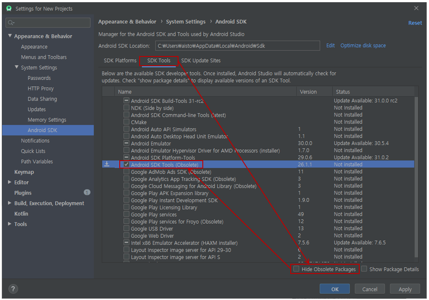The height and width of the screenshot is (300, 429).
Task: Toggle Android SDK Platform-Tools checkbox
Action: pos(126,157)
